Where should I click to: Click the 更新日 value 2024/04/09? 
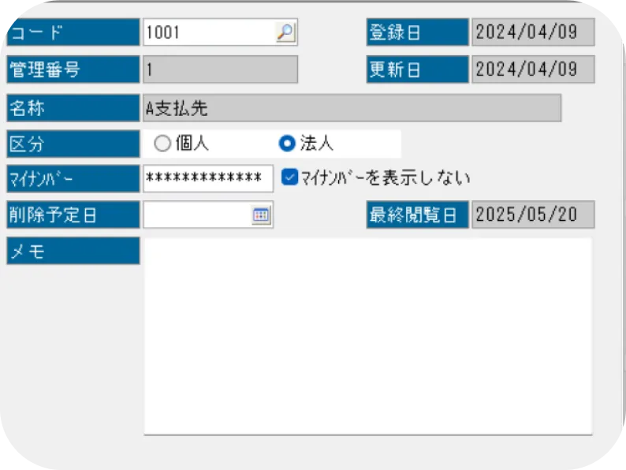point(533,69)
